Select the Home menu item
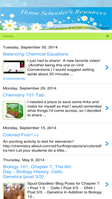The width and height of the screenshot is (112, 199). click(8, 36)
